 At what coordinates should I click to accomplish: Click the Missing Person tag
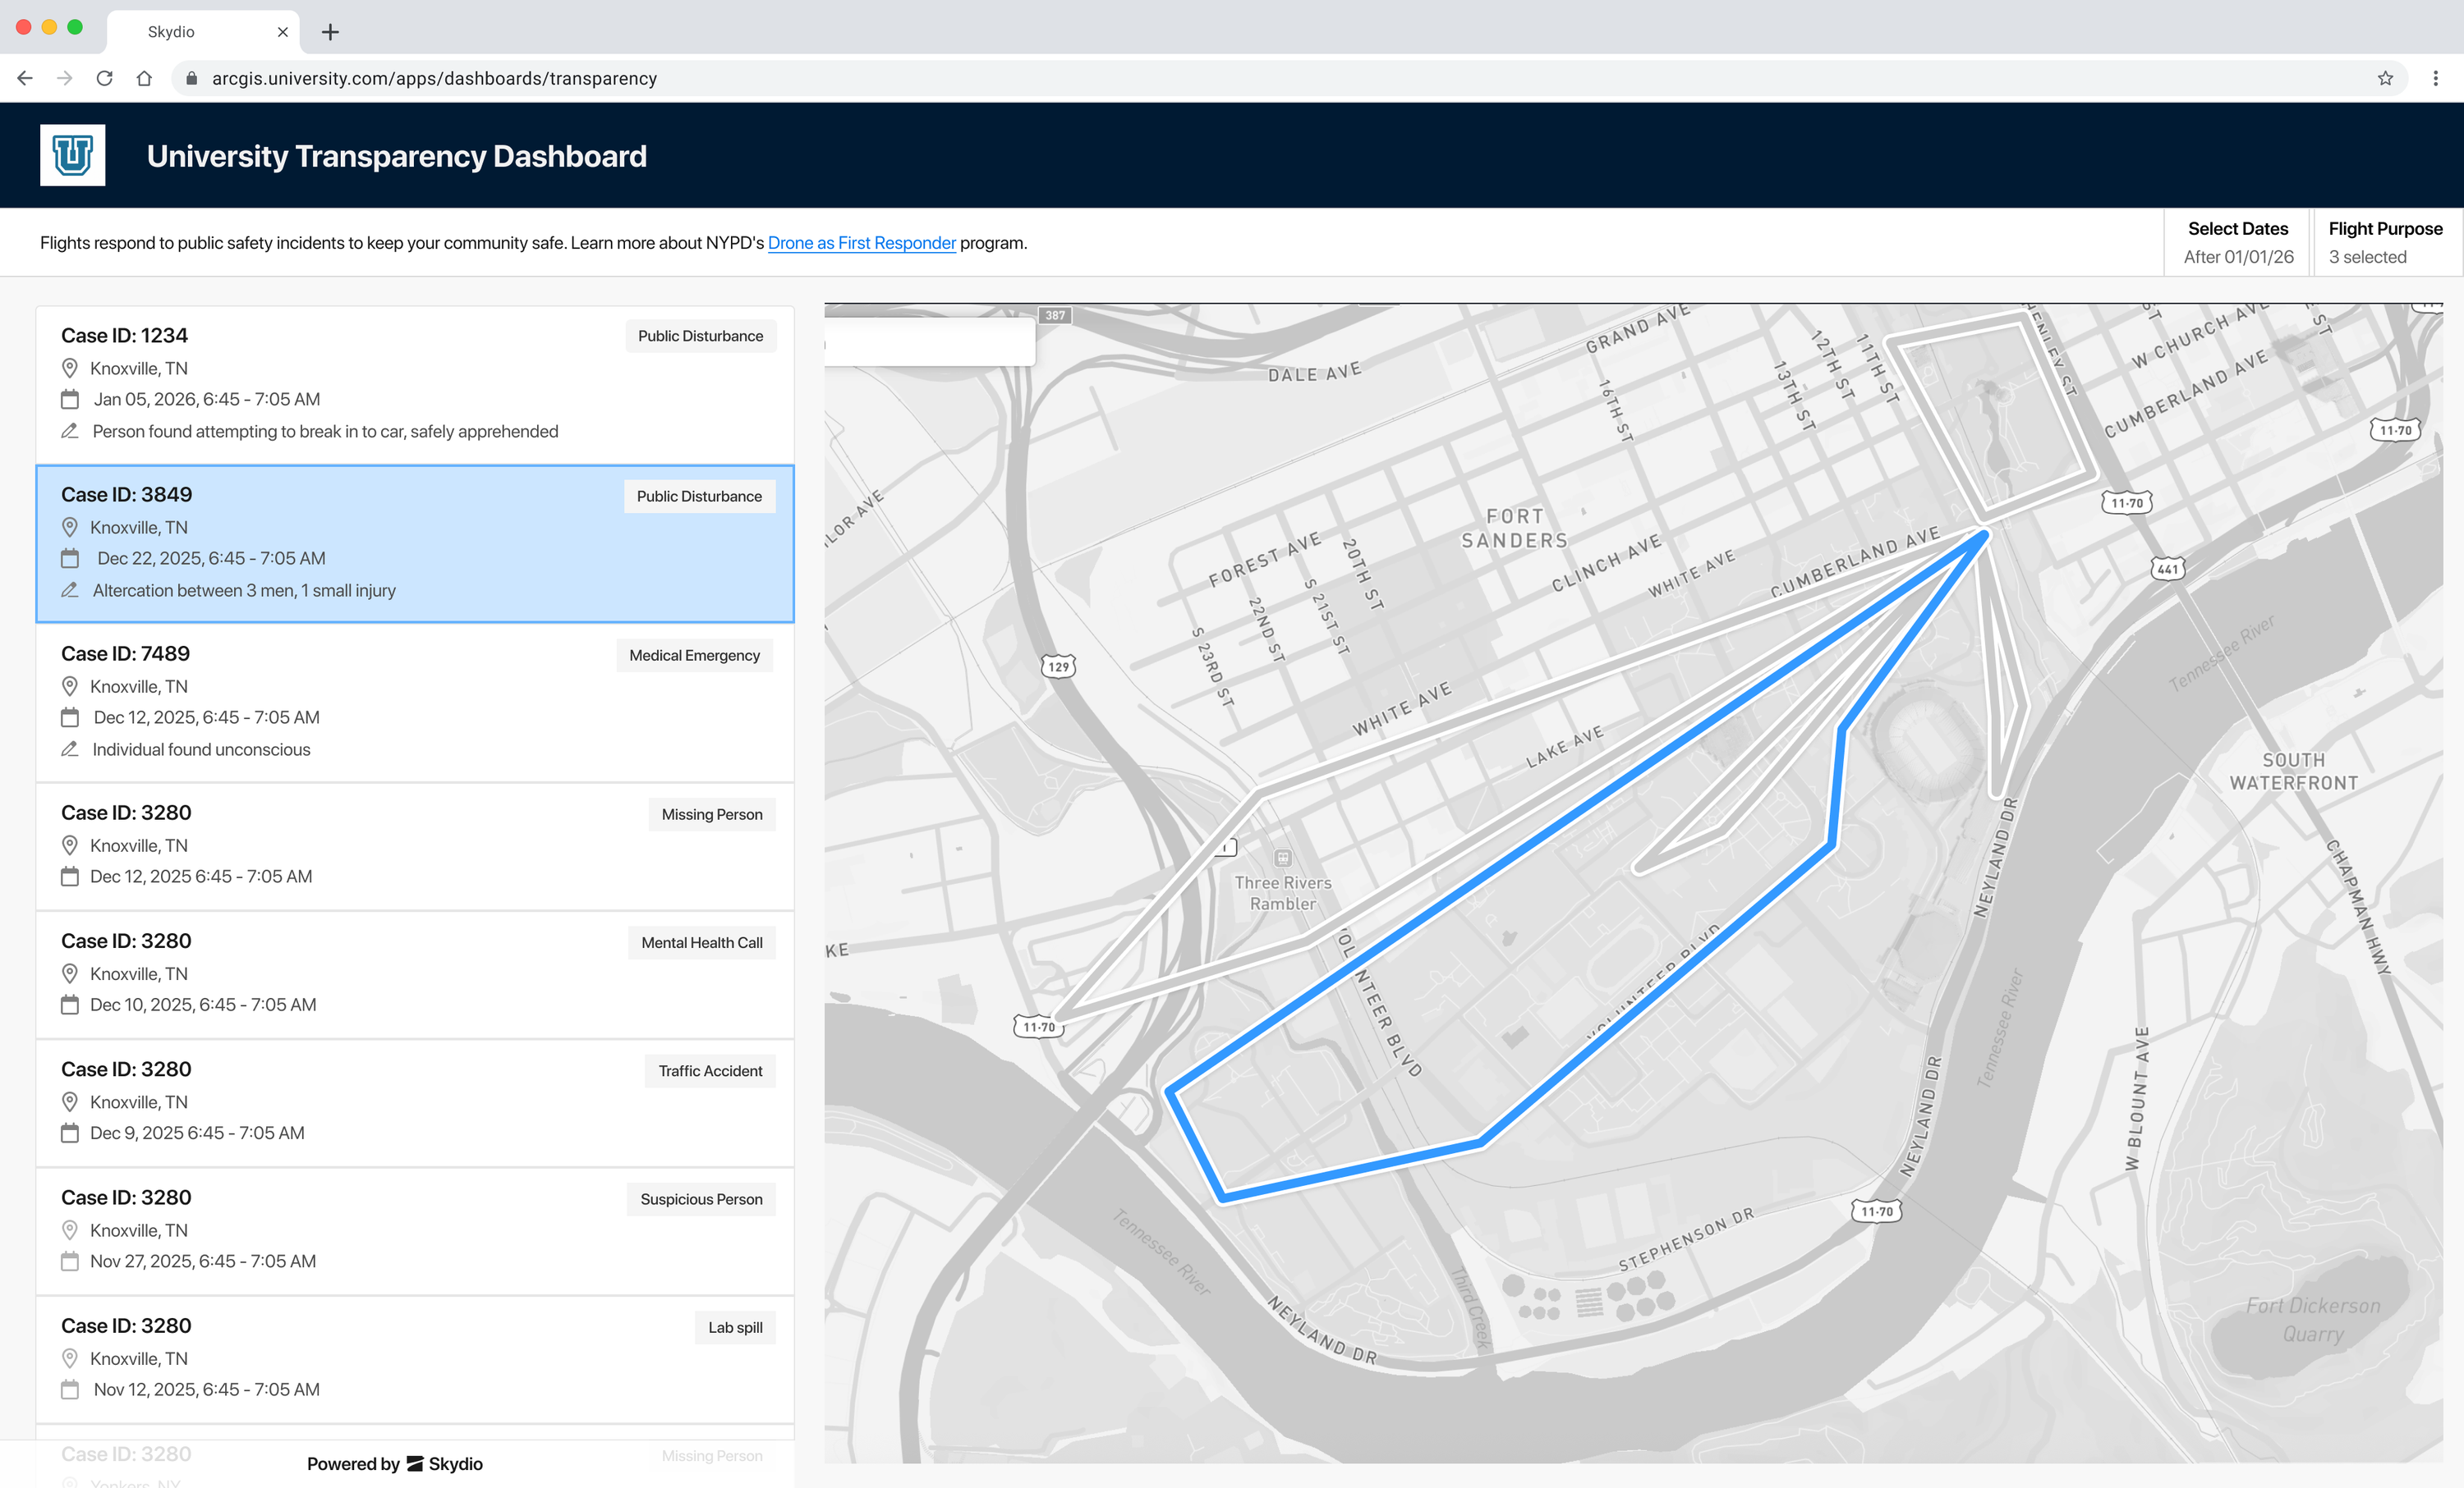tap(711, 814)
